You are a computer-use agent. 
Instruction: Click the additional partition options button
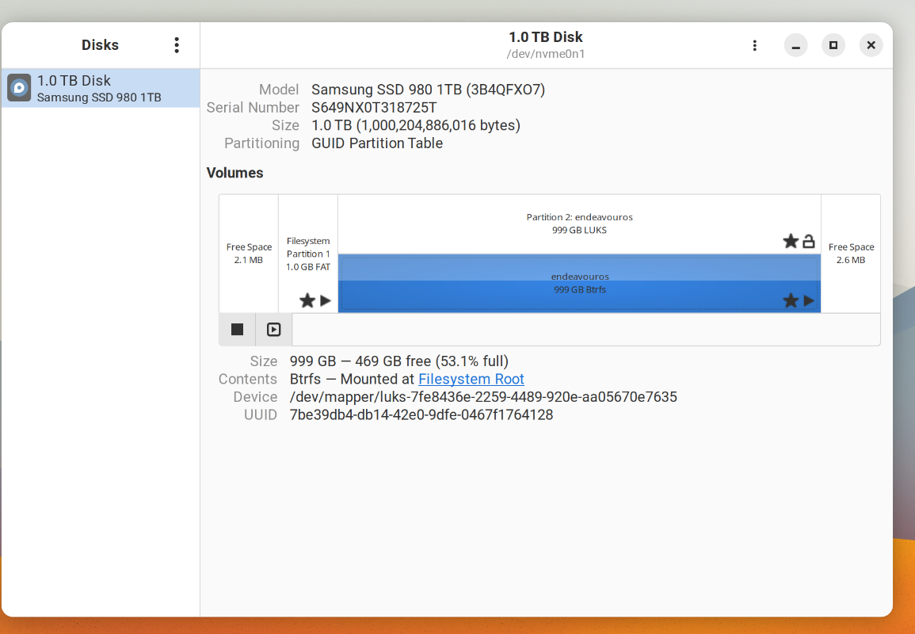[273, 329]
